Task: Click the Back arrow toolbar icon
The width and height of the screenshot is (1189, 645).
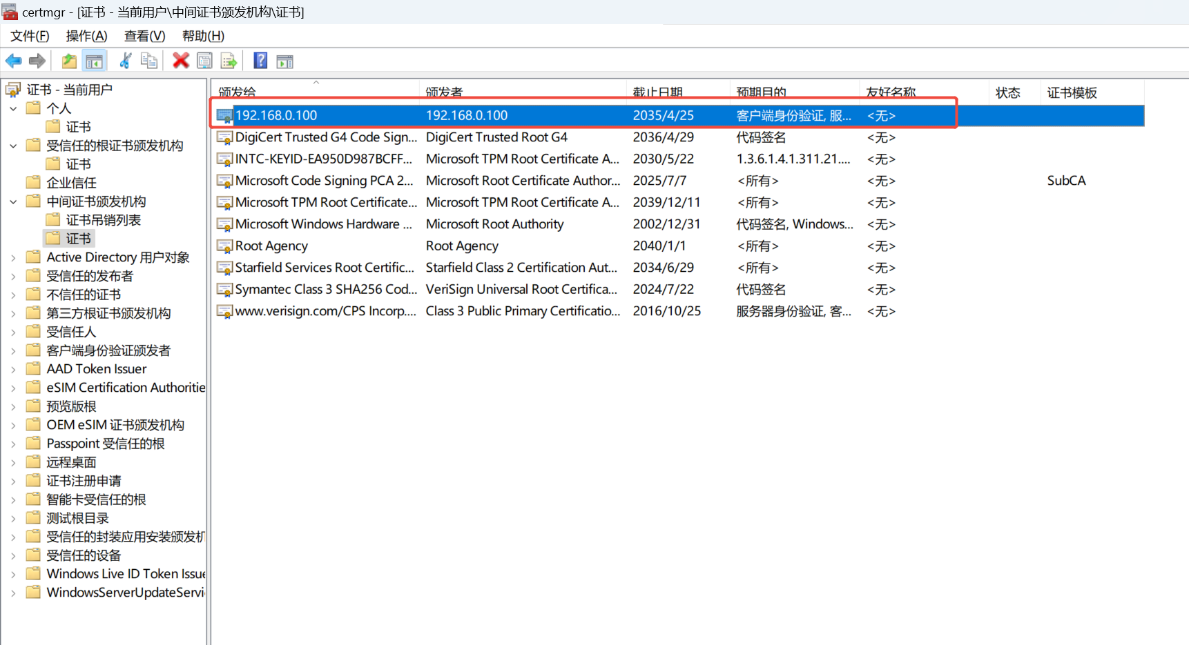Action: point(14,61)
